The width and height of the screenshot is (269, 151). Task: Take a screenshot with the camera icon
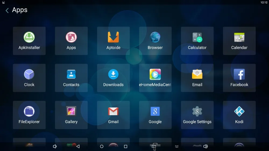click(x=154, y=146)
